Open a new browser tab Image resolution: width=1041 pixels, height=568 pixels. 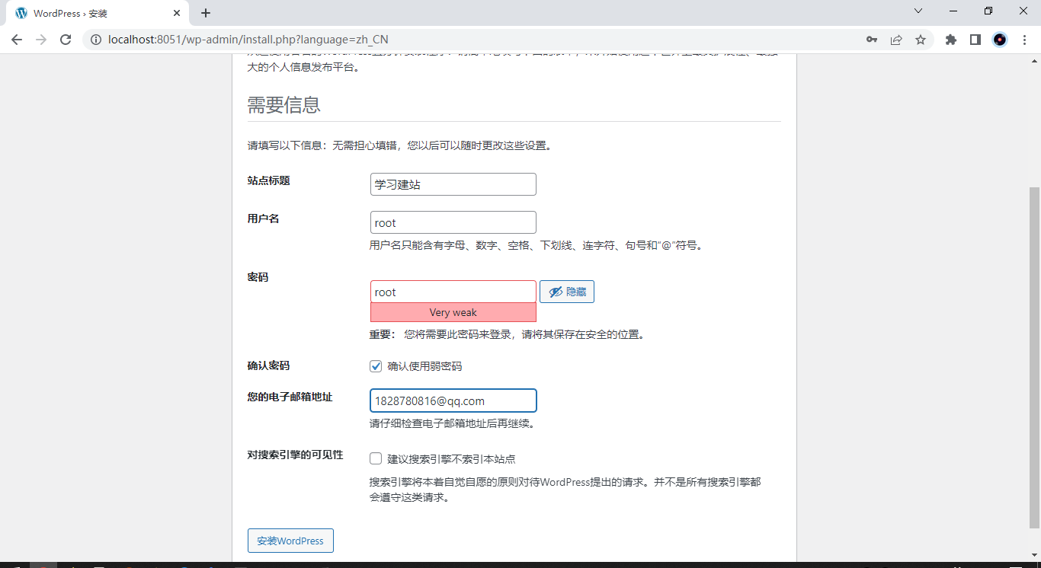[x=206, y=13]
